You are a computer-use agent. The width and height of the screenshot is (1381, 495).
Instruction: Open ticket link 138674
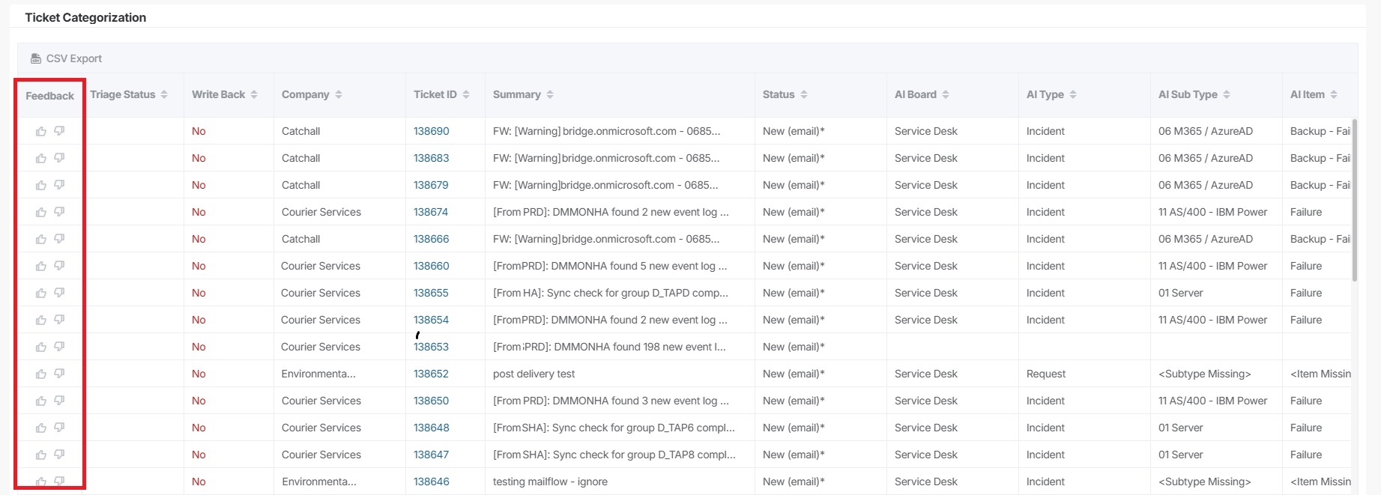(x=431, y=212)
